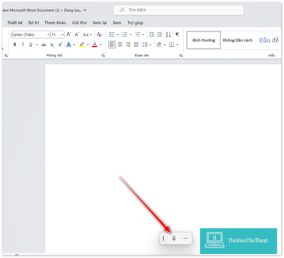Screen dimensions: 284x258
Task: Sort text with the A-Z icon
Action: click(168, 34)
